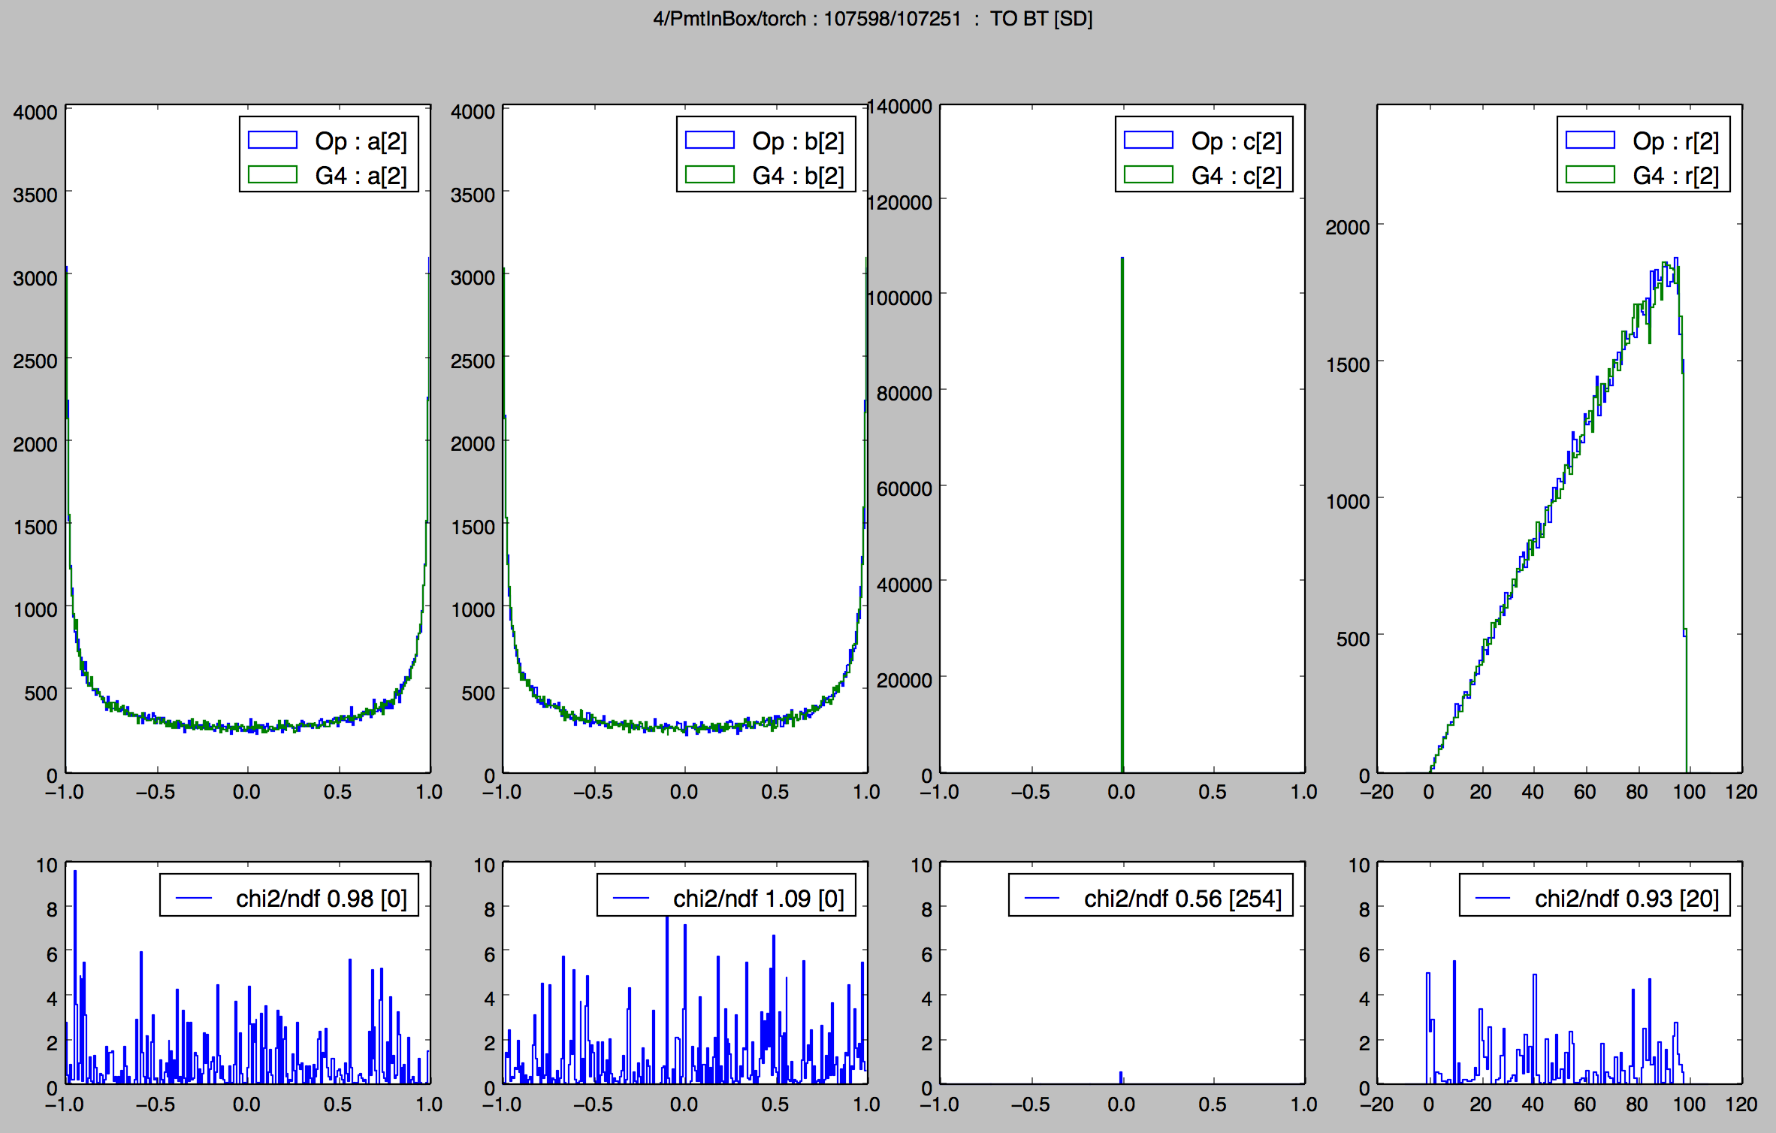Viewport: 1776px width, 1133px height.
Task: Click the tall green spike in the c[2] histogram
Action: click(1122, 515)
